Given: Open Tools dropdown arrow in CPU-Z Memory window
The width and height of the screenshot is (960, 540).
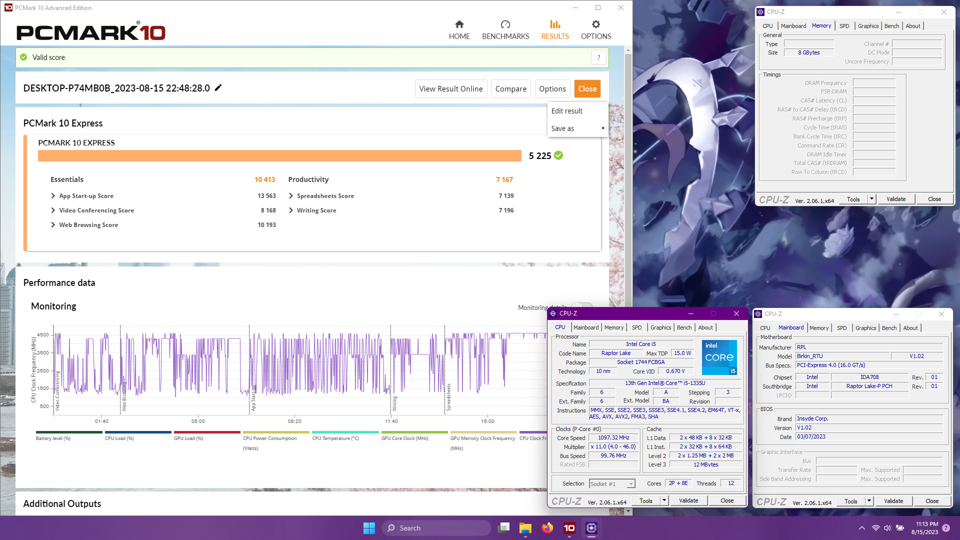Looking at the screenshot, I should tap(871, 199).
